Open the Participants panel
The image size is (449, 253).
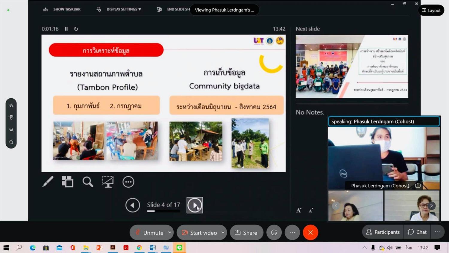(x=383, y=232)
